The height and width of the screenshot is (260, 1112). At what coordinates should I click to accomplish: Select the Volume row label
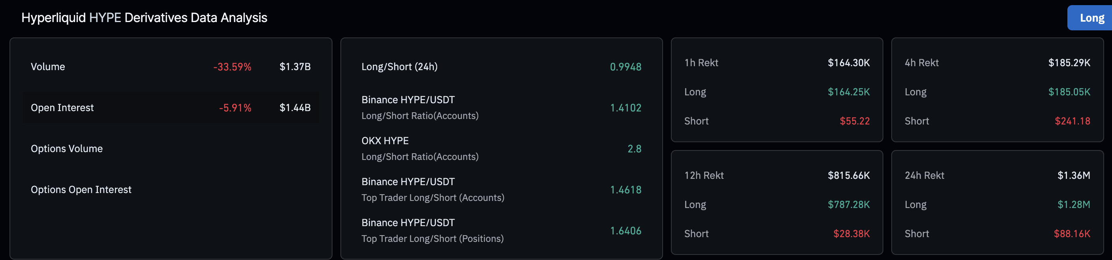[48, 67]
